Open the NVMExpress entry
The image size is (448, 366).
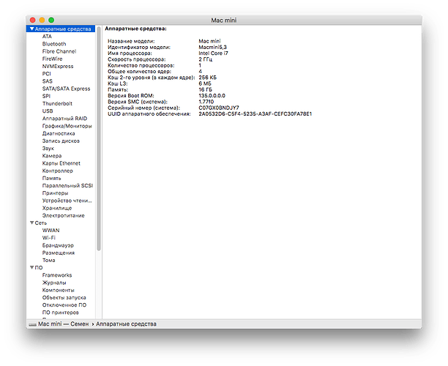click(x=58, y=66)
